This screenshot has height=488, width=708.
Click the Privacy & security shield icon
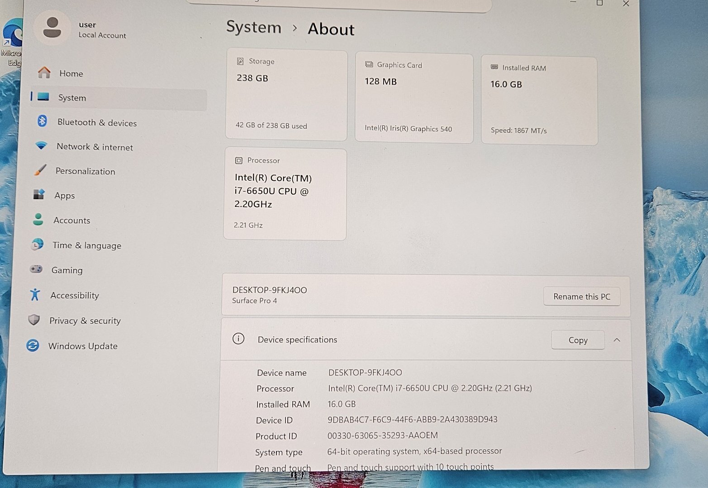click(x=34, y=320)
